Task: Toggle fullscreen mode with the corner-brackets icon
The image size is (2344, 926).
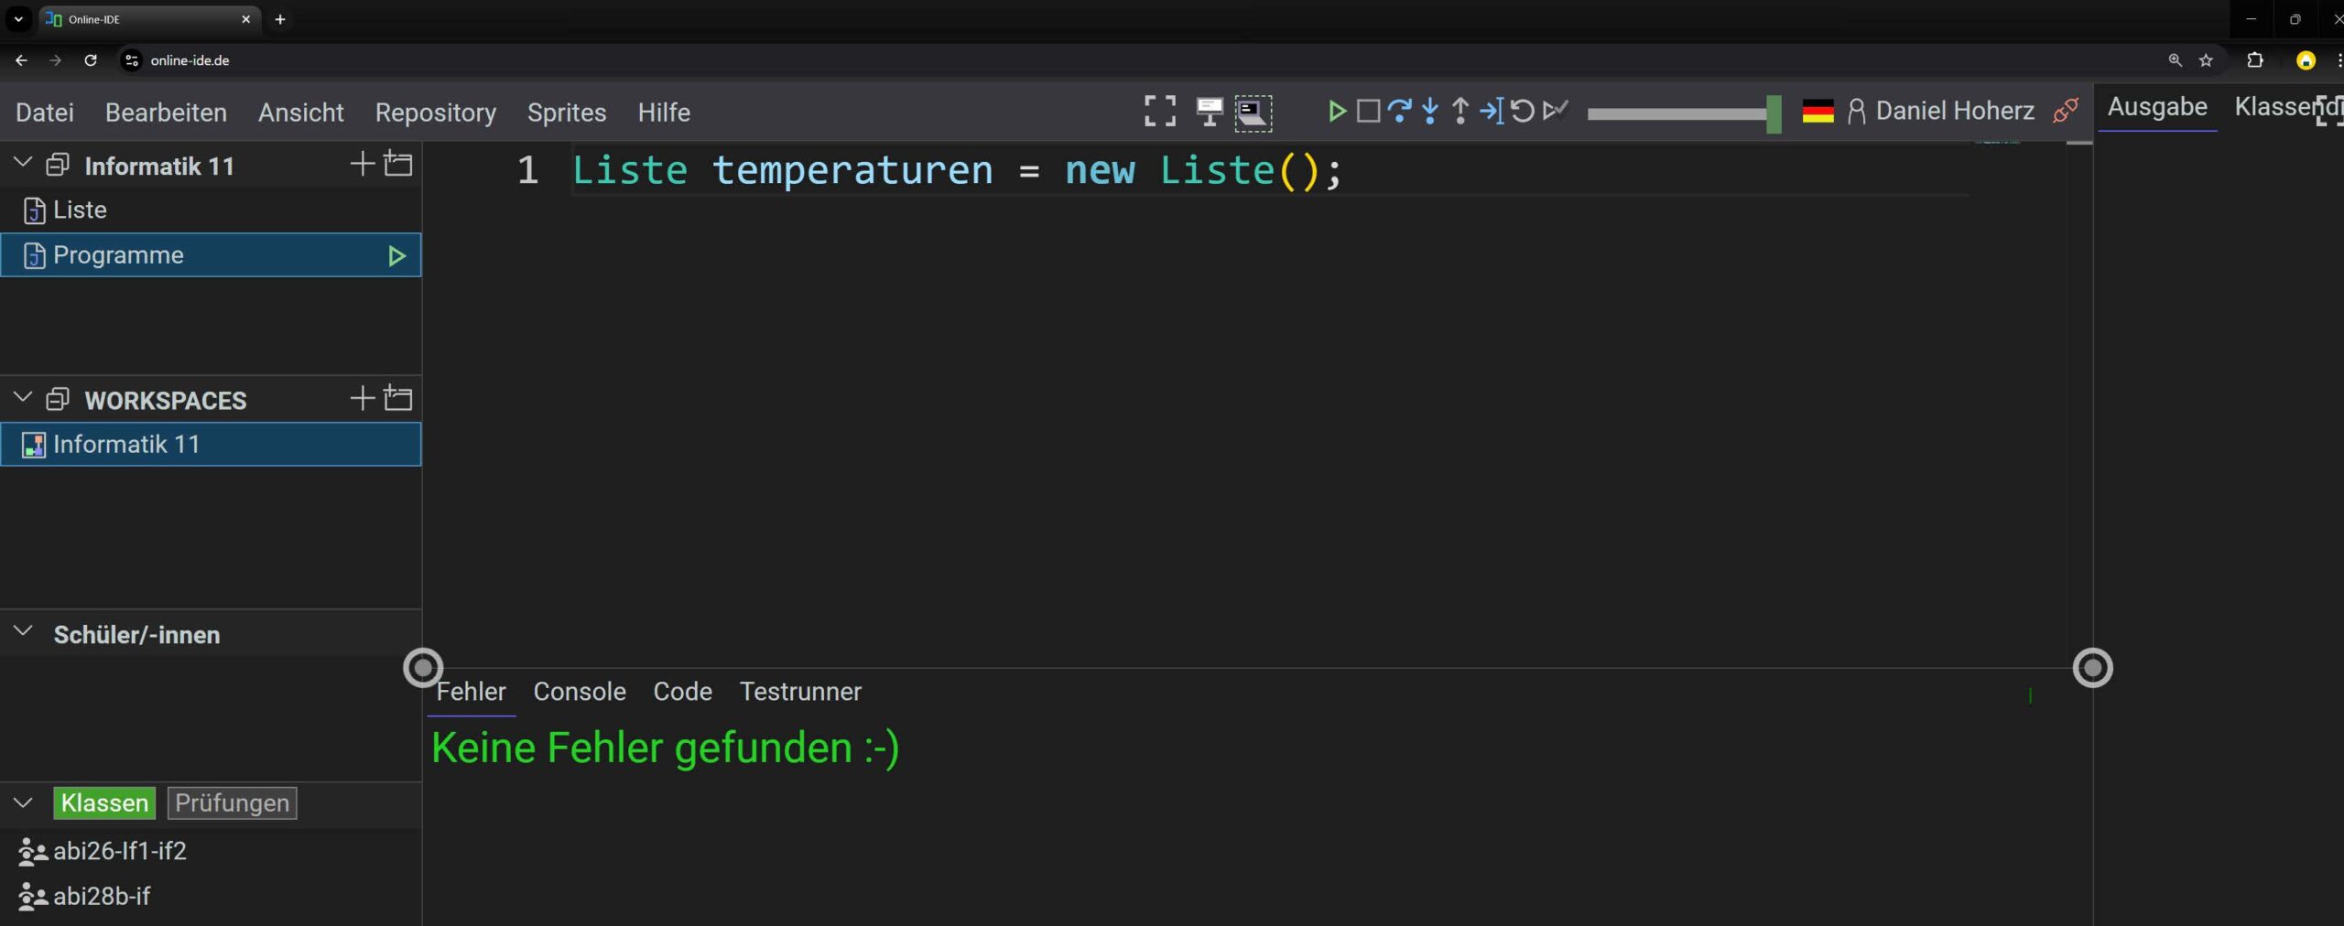Action: [x=1160, y=112]
